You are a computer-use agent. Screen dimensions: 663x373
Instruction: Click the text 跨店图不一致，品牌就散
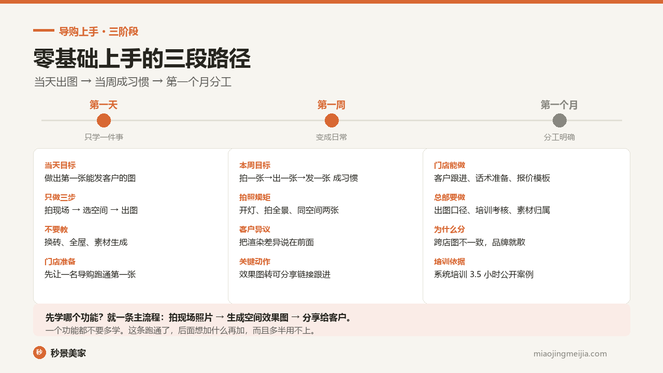coord(480,242)
